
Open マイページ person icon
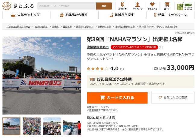138,6
